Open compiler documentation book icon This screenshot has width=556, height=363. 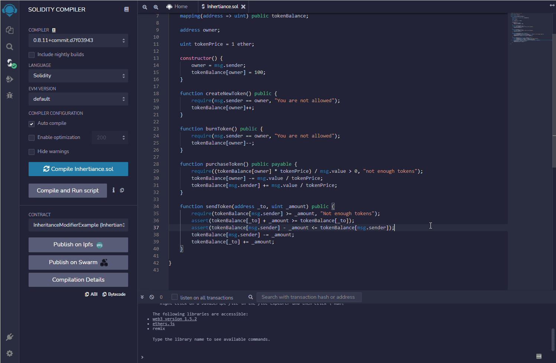click(126, 9)
